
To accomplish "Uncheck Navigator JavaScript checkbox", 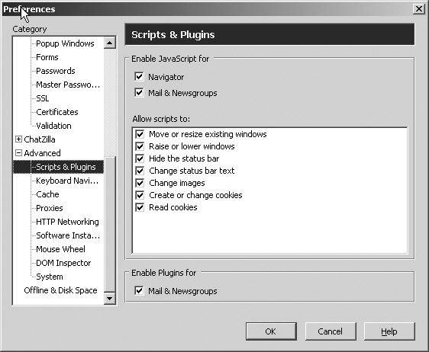I will tap(139, 77).
